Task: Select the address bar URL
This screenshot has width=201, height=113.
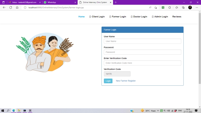Action: [x=56, y=8]
